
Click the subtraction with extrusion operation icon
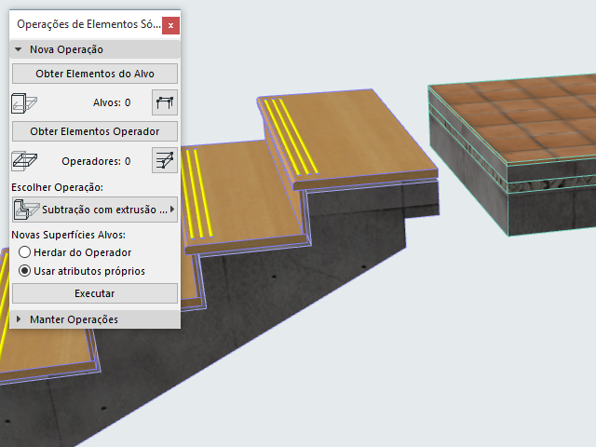coord(26,210)
